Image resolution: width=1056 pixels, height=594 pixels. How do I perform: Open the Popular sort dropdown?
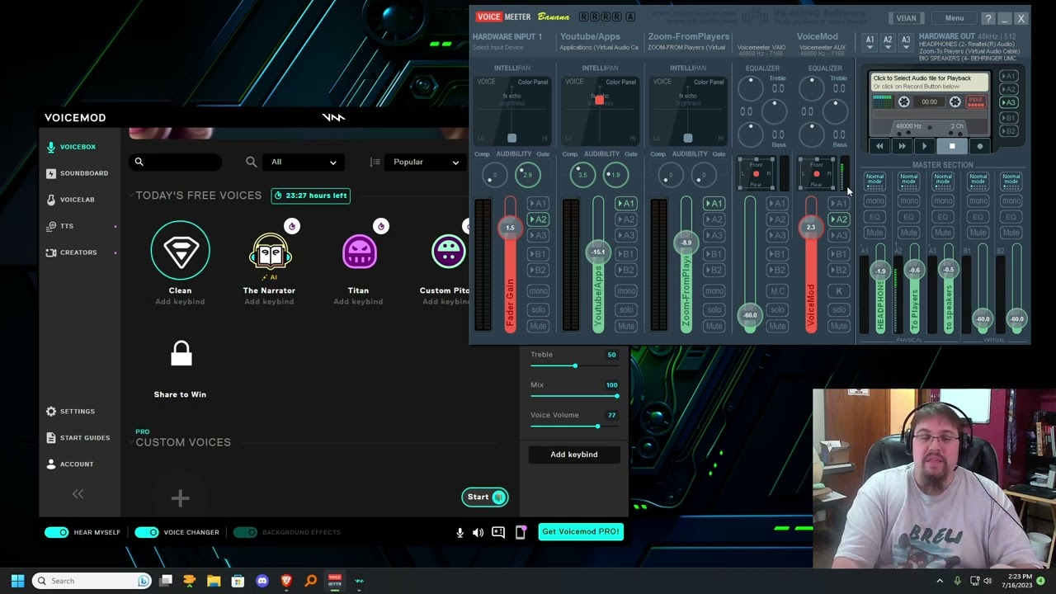425,162
